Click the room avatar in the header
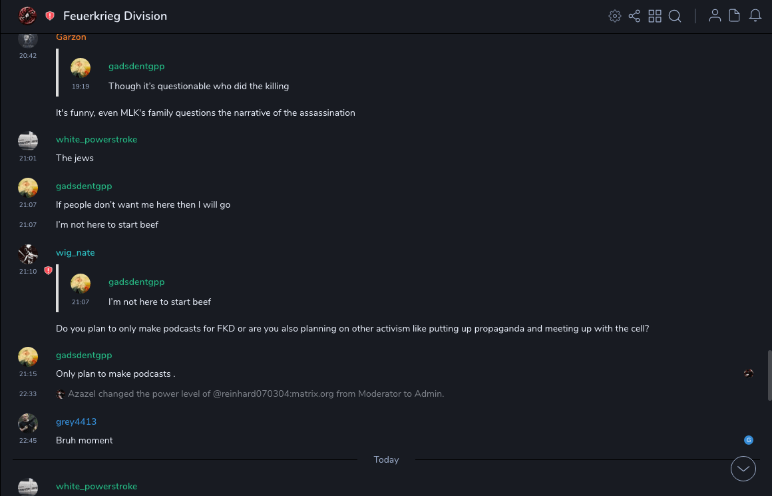772x496 pixels. (x=27, y=16)
